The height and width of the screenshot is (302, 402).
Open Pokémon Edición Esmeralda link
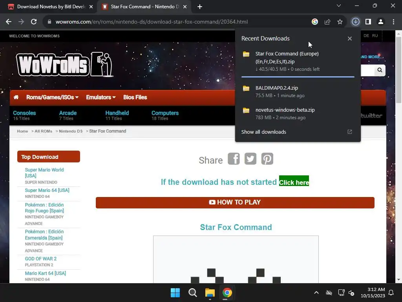coord(44,235)
